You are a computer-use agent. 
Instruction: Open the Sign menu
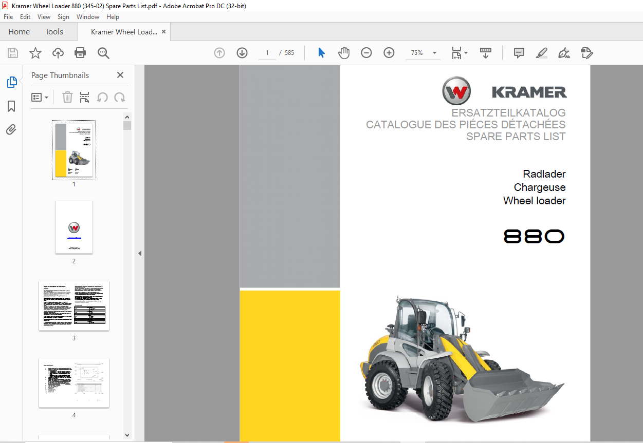pos(63,17)
